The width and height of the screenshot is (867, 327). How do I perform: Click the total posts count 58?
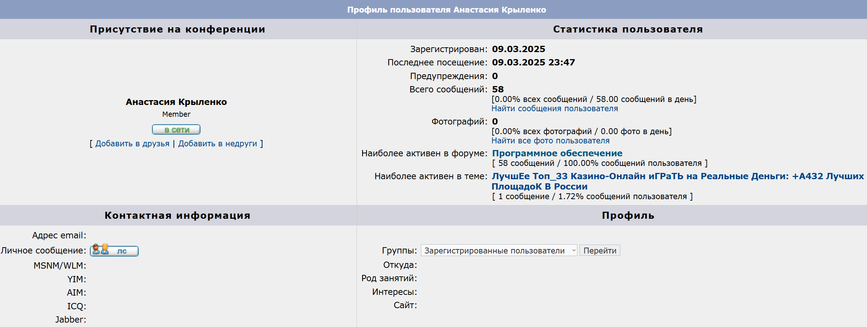(498, 89)
